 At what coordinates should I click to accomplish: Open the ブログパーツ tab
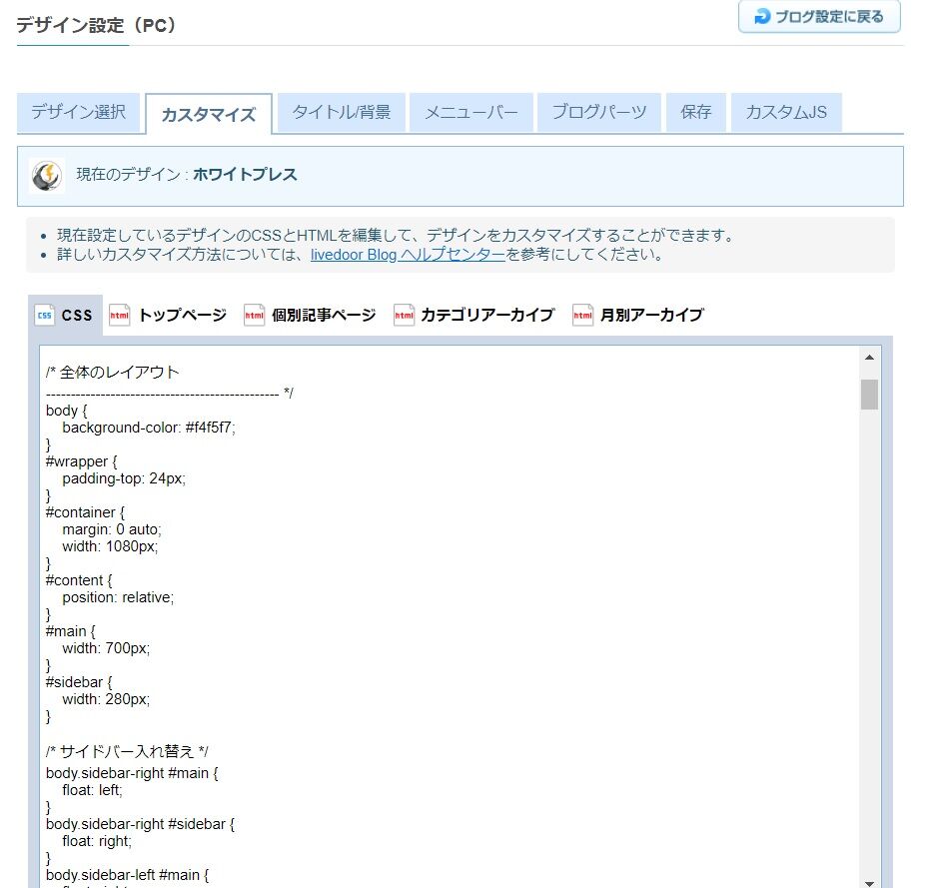[x=599, y=113]
